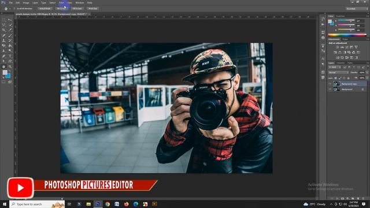Open the Opacity slider dropdown arrow
Screen dimensions: 370x208
coord(367,73)
